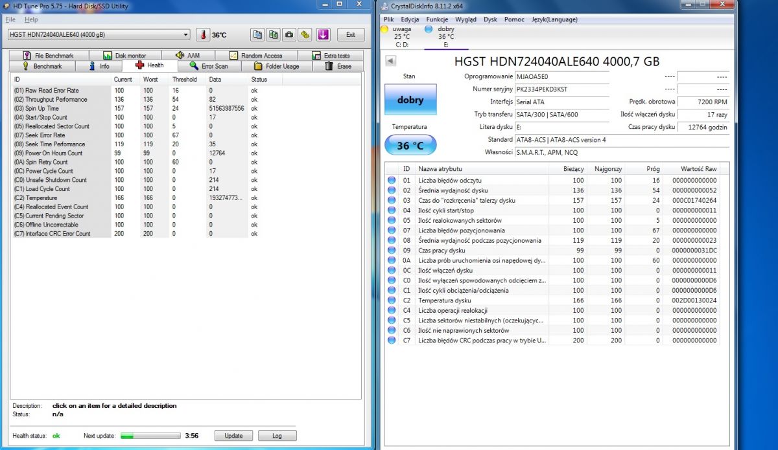Click blue status dot for Średnia wydajność dysku

(x=392, y=190)
